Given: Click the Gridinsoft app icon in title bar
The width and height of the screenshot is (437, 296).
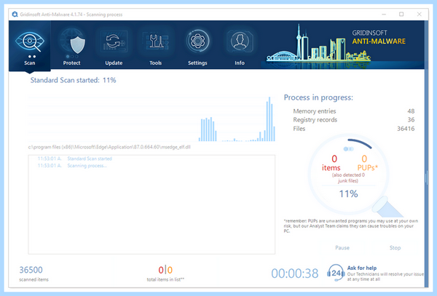Looking at the screenshot, I should (15, 15).
